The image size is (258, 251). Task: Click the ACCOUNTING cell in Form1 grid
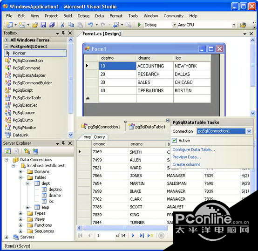[x=155, y=66]
